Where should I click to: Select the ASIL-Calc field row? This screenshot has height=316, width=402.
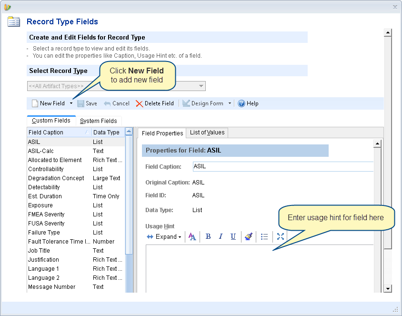click(76, 151)
